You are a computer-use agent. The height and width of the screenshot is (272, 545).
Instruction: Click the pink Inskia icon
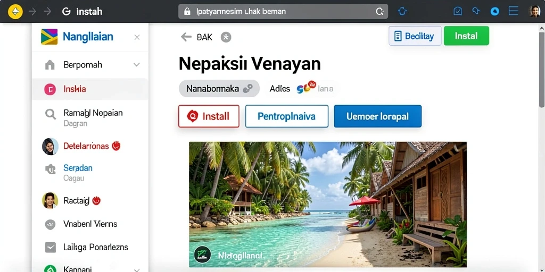click(50, 89)
